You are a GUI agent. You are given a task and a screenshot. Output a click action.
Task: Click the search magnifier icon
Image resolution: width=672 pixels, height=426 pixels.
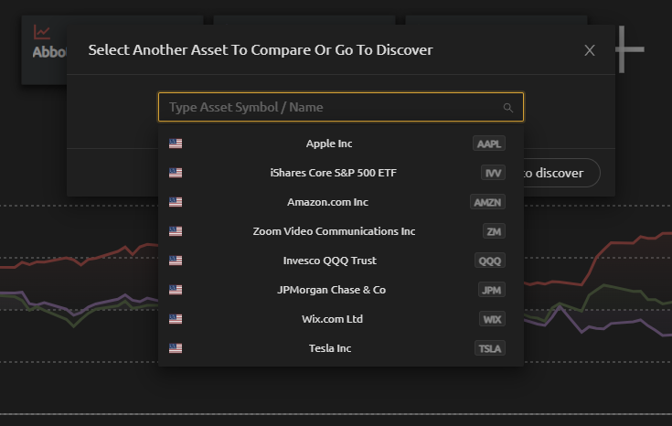(x=508, y=108)
